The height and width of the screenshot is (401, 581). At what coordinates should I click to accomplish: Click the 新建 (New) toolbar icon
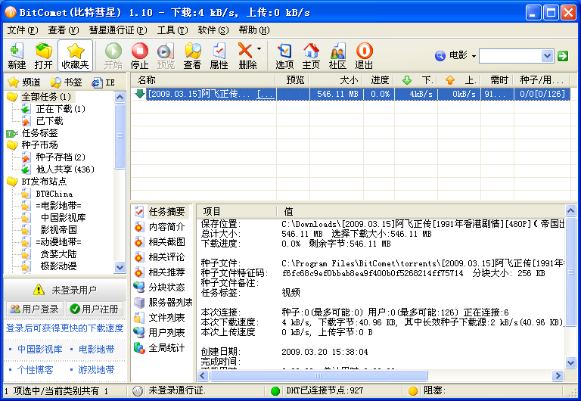17,55
